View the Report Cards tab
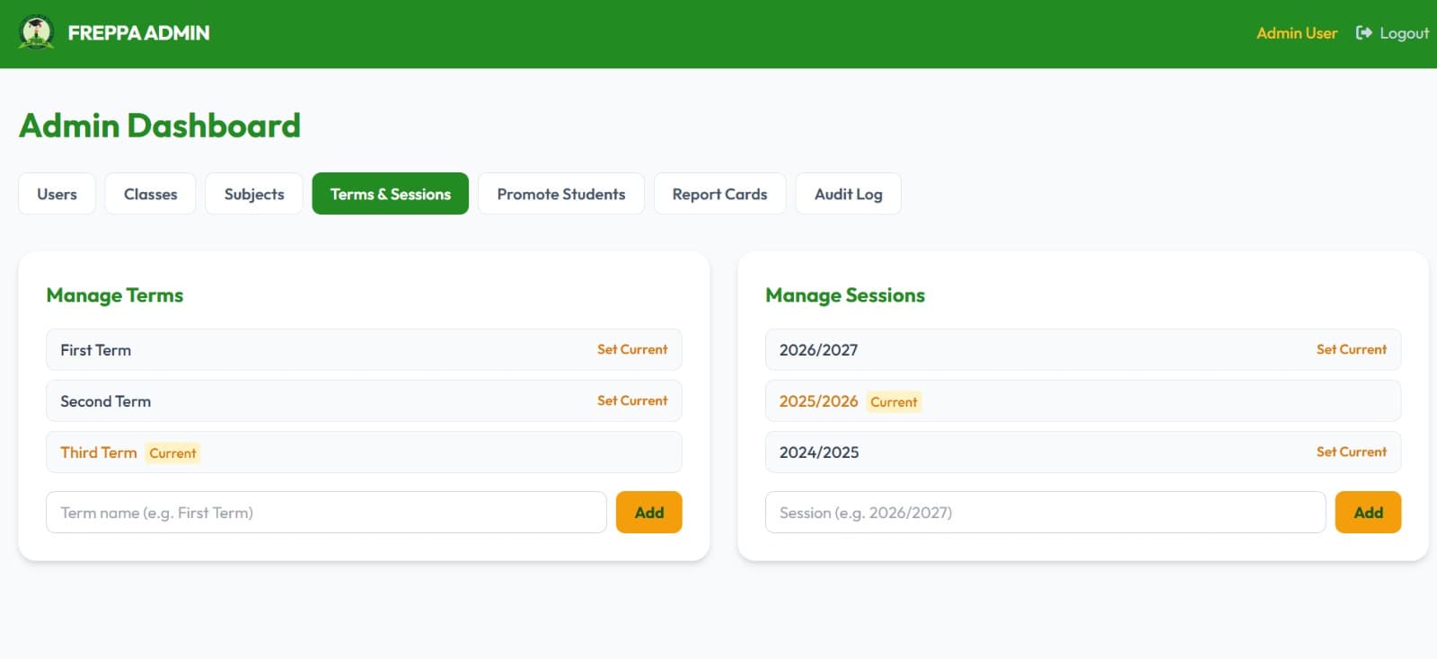This screenshot has width=1437, height=659. pos(719,194)
